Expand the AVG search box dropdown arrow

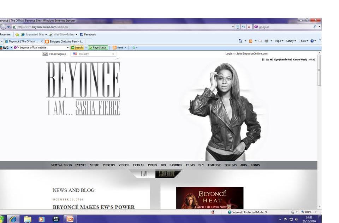tap(68, 48)
